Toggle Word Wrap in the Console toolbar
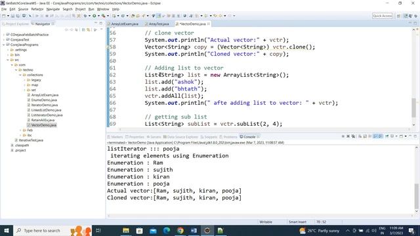The width and height of the screenshot is (420, 236). point(369,136)
